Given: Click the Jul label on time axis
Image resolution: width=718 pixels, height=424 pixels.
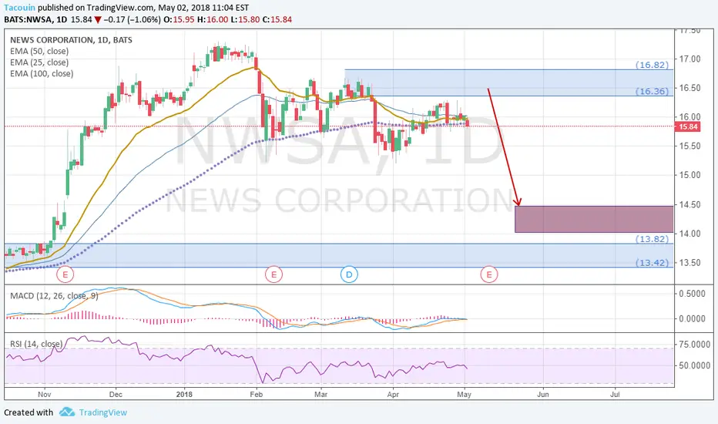Looking at the screenshot, I should pos(615,394).
